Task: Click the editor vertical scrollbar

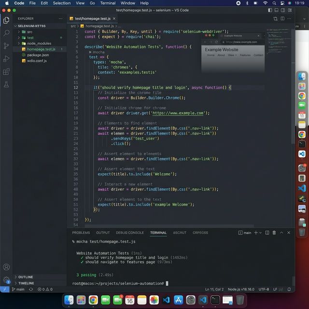Action: [293, 87]
